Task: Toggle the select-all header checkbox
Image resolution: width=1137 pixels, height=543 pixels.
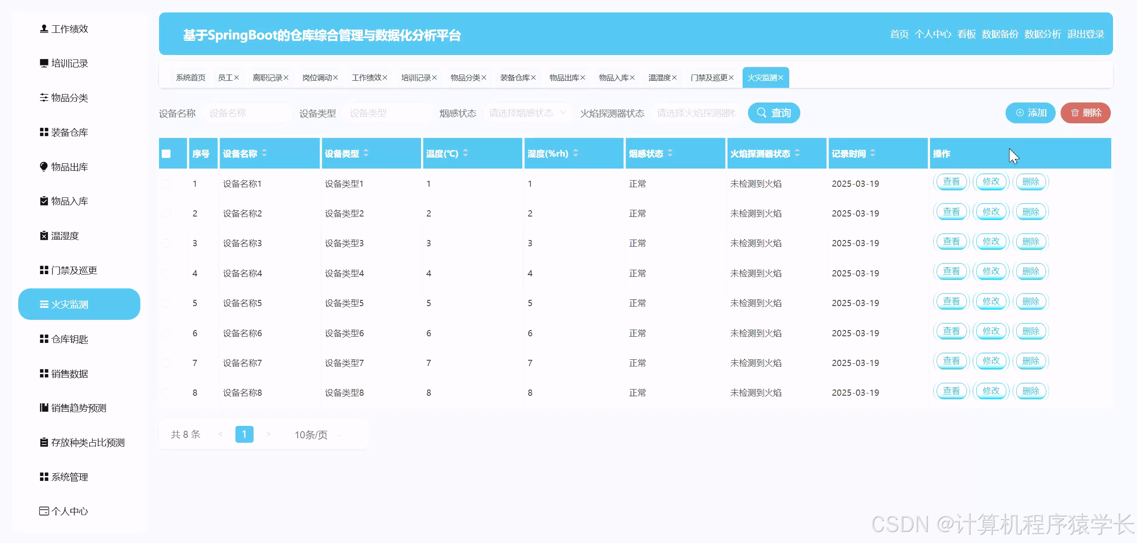Action: click(x=166, y=153)
